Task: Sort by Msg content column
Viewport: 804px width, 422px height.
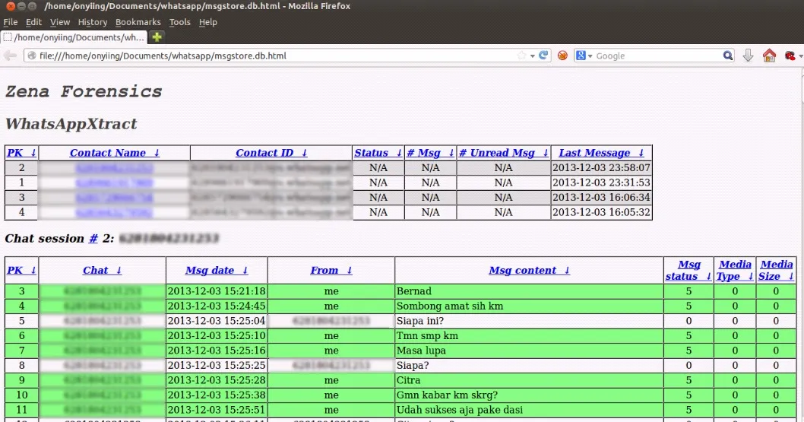Action: [529, 270]
